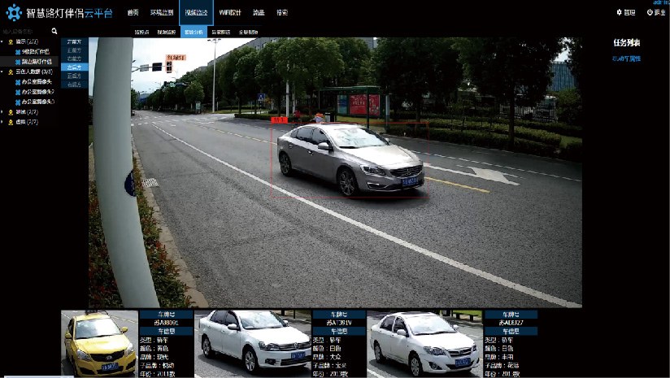Click icon beside first camera tree item
Screen dimensions: 670x378
(x=18, y=51)
